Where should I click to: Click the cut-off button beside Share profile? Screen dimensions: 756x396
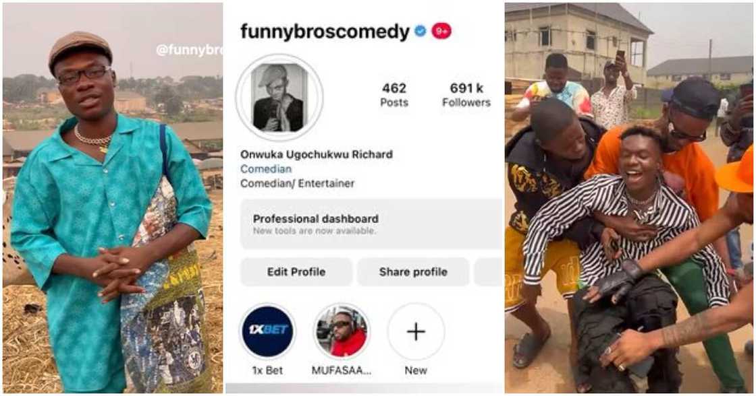[x=488, y=272]
